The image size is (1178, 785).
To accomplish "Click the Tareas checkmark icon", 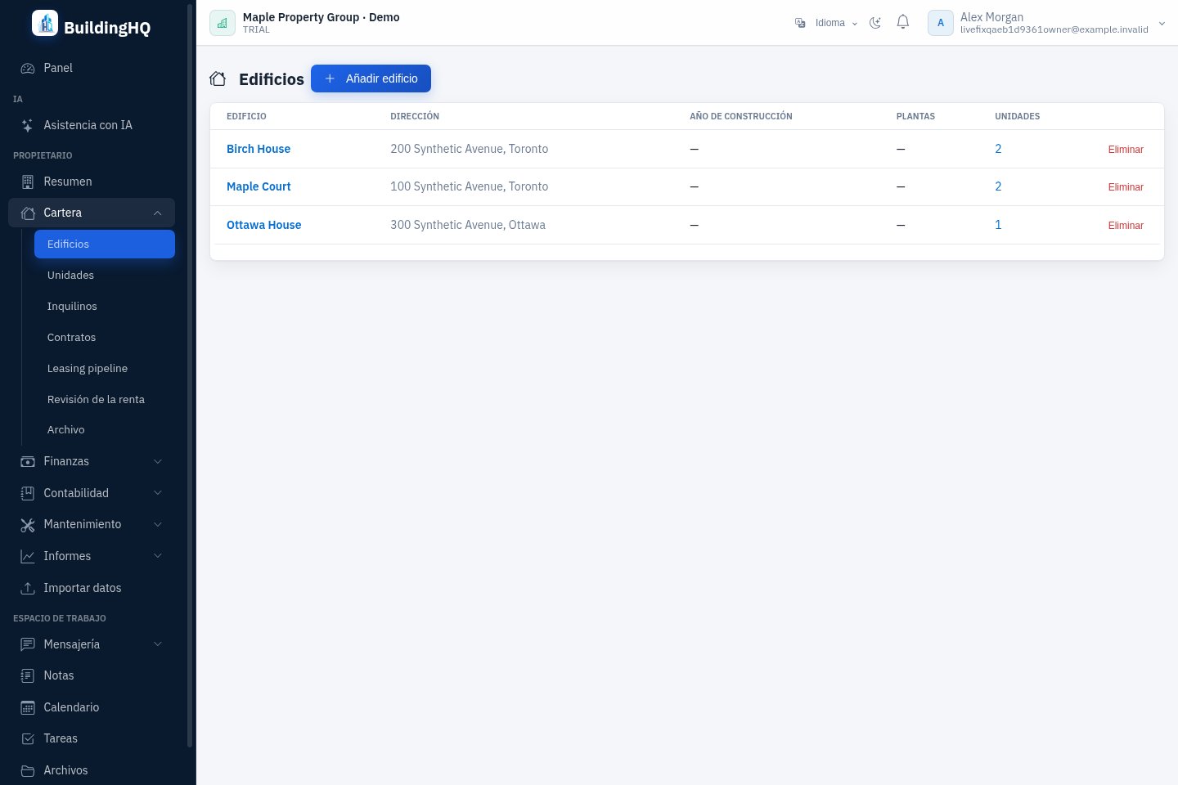I will tap(28, 739).
